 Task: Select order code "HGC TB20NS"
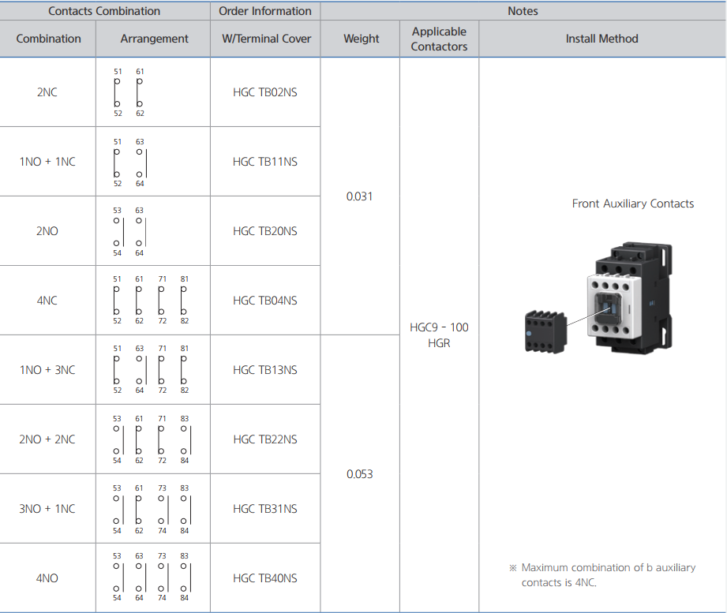[x=264, y=231]
